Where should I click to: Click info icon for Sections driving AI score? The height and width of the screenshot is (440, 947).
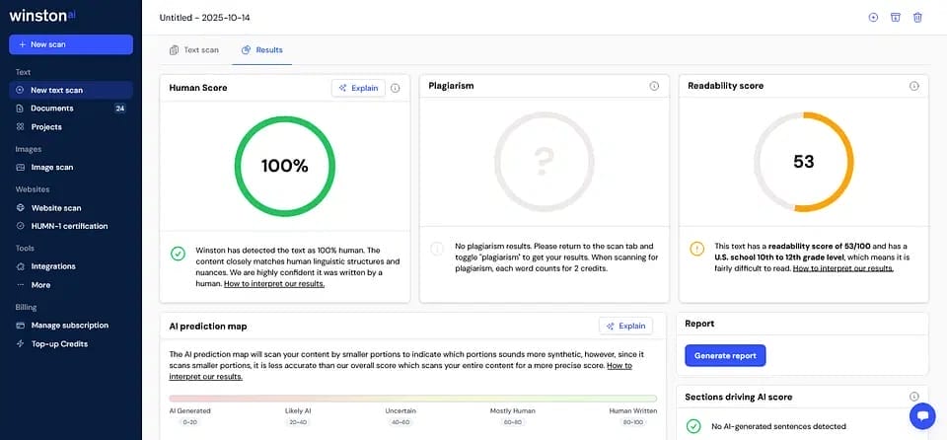click(x=913, y=397)
